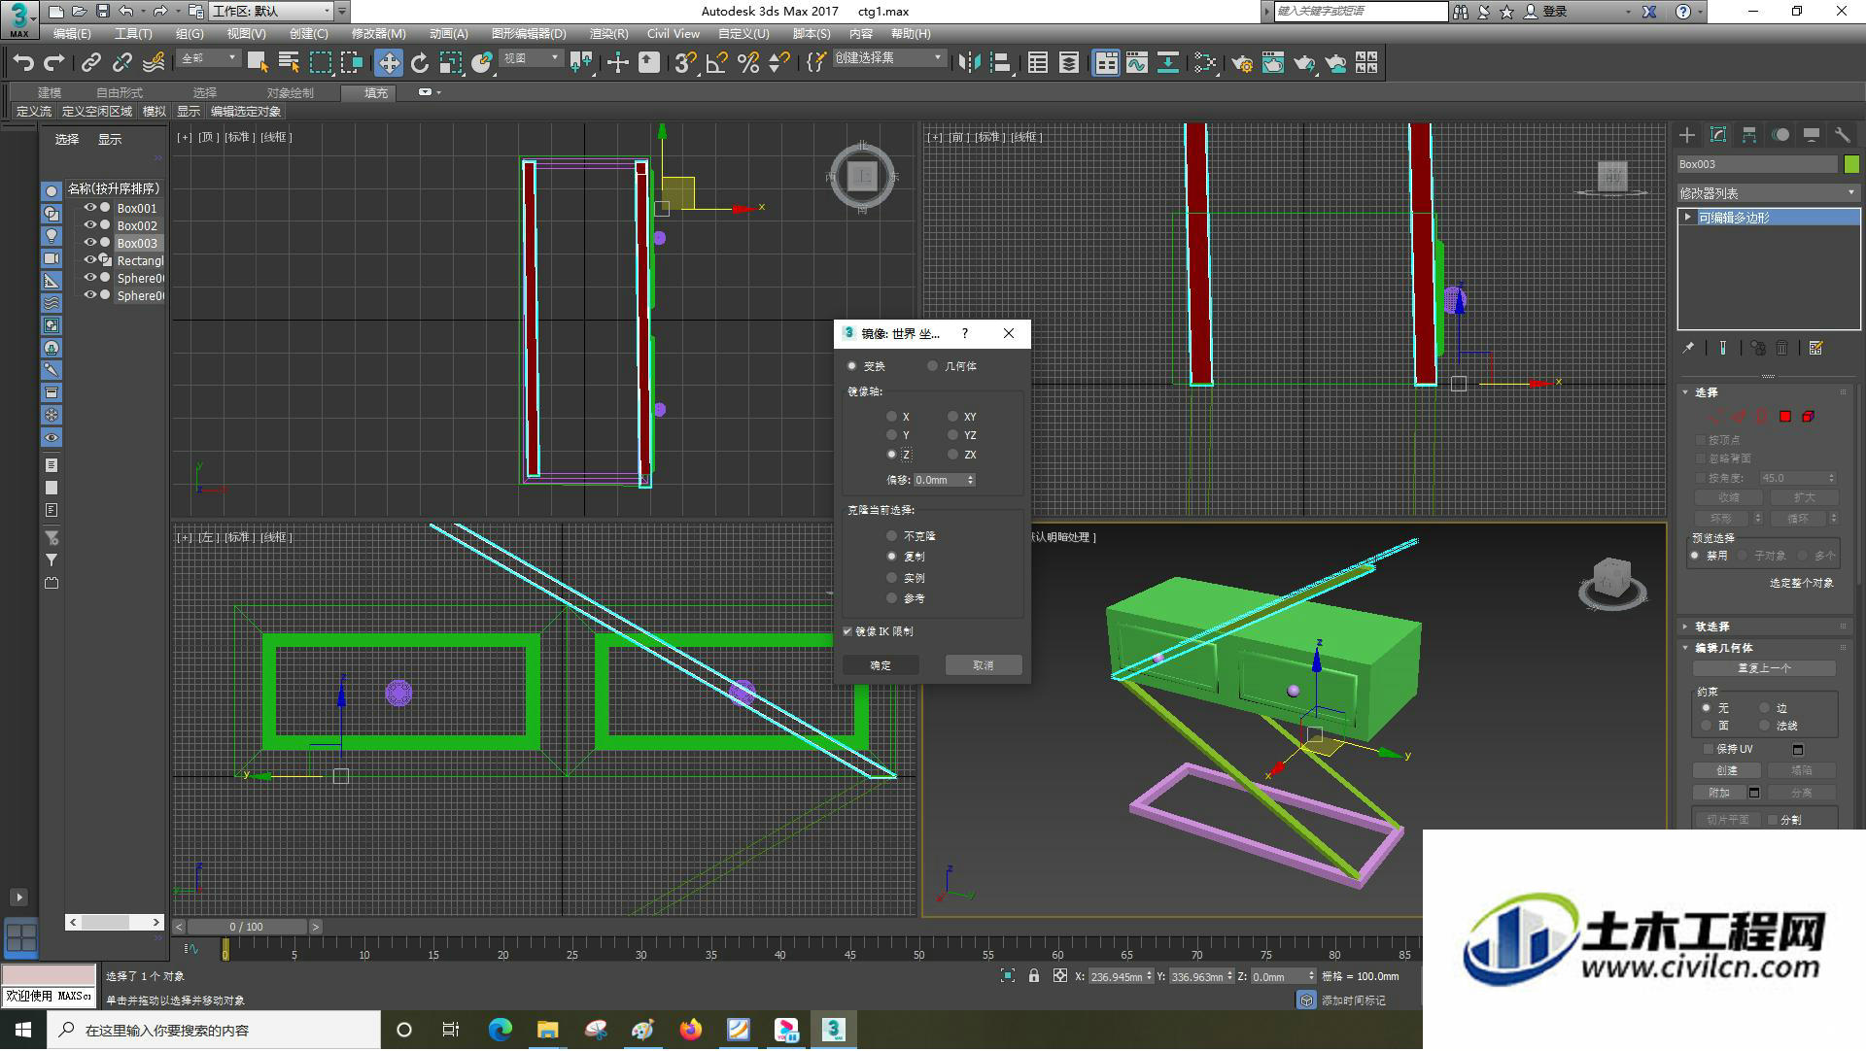Open the 创建选择集 named selection dropdown
Image resolution: width=1866 pixels, height=1051 pixels.
pos(888,59)
